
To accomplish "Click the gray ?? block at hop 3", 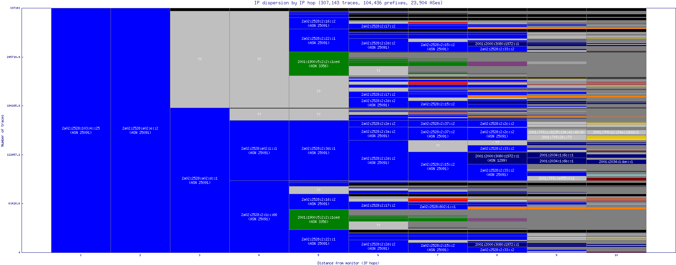I will (200, 59).
